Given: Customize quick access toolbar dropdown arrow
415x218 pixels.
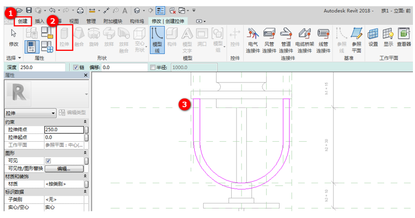Looking at the screenshot, I should tap(194, 10).
